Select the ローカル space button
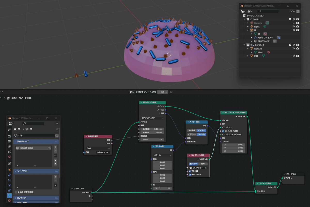 point(201,134)
